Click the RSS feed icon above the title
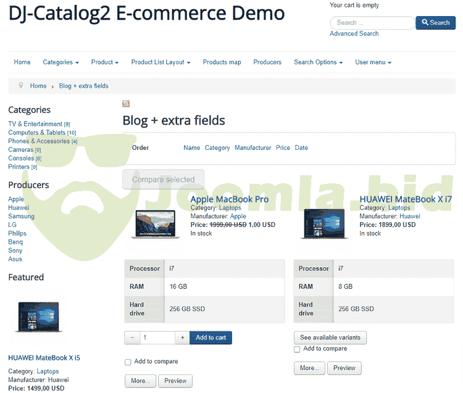The width and height of the screenshot is (463, 393). pyautogui.click(x=126, y=104)
